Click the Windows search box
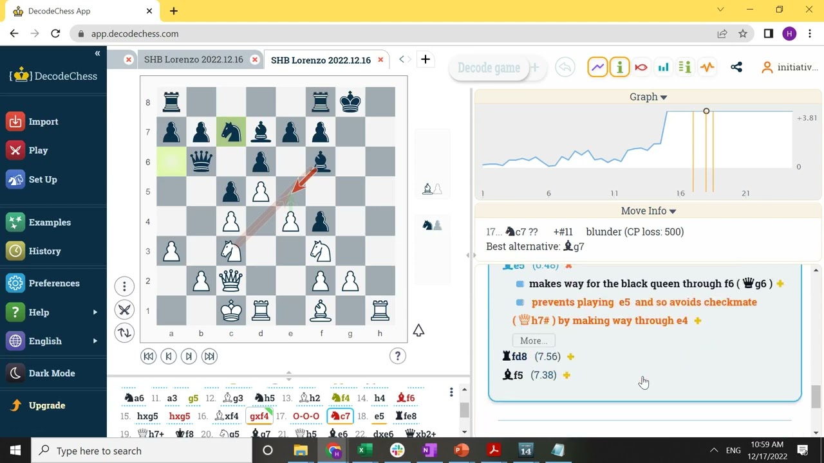The image size is (824, 463). coord(142,450)
